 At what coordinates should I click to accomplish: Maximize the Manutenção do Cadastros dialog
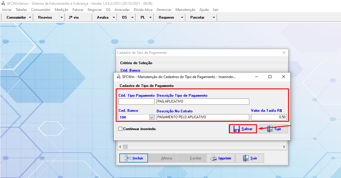click(270, 77)
